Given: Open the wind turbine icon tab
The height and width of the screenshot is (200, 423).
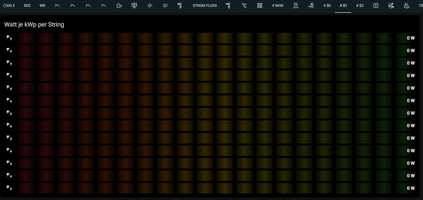Looking at the screenshot, I should coord(391,5).
